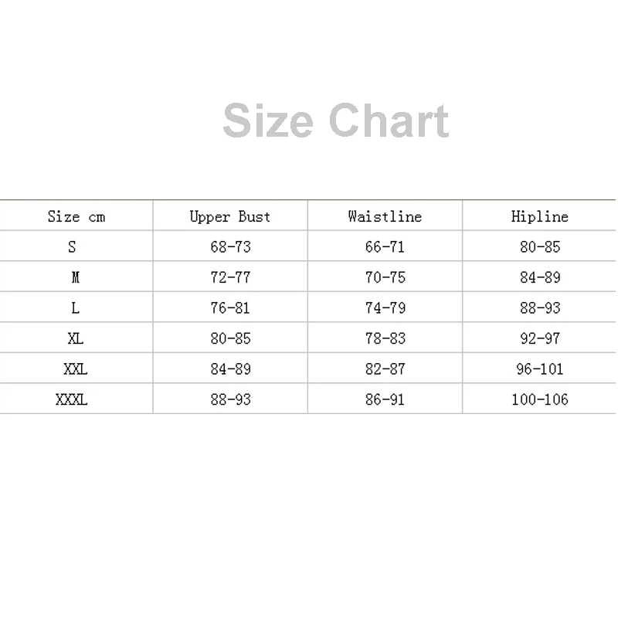Viewport: 618px width, 618px height.
Task: Click the Size Chart title text
Action: 336,121
